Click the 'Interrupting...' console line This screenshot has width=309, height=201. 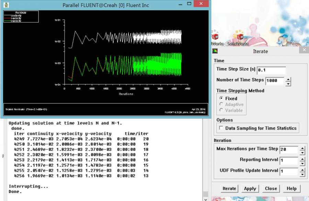(28, 186)
